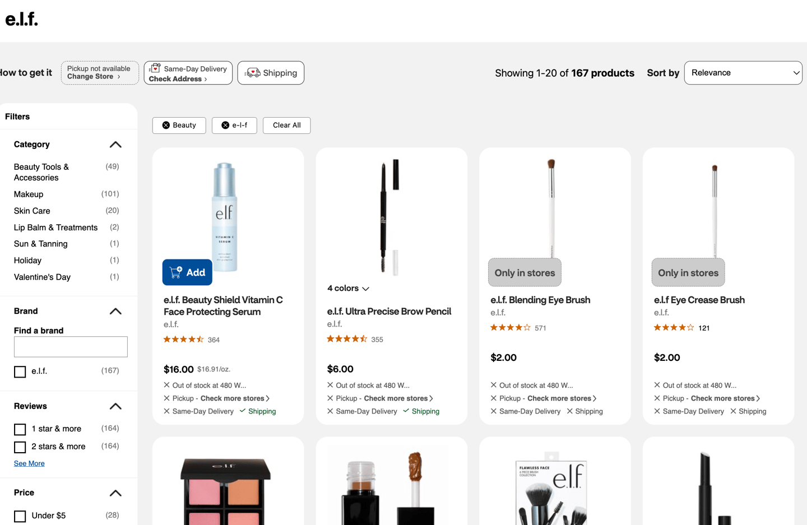This screenshot has height=525, width=807.
Task: Click See More under Reviews
Action: coord(29,463)
